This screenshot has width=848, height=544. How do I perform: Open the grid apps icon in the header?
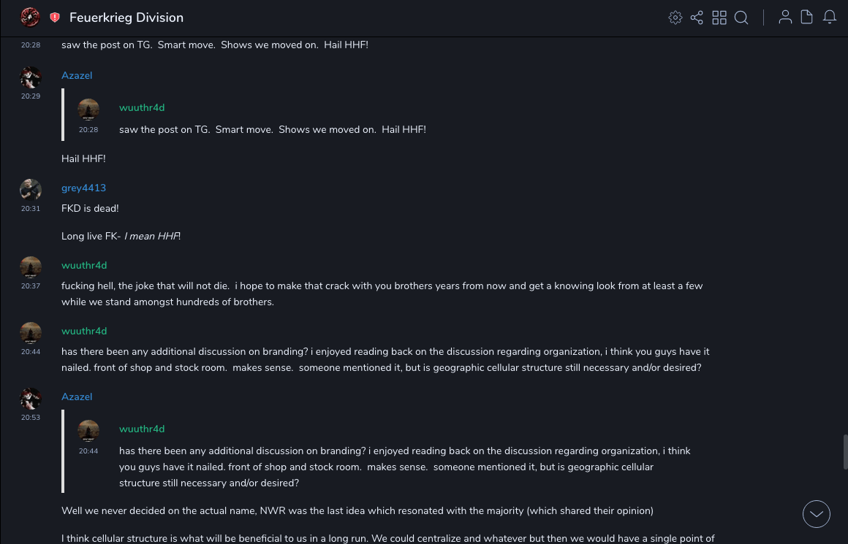pyautogui.click(x=719, y=18)
